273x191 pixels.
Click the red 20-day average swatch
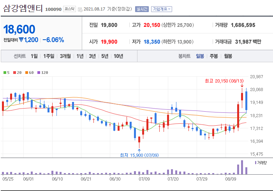click(14, 72)
